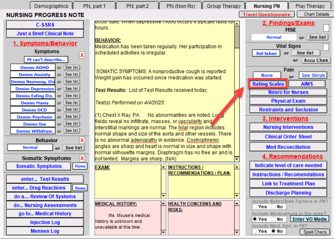
Task: Click the Travel Questionnaire button
Action: 267,14
